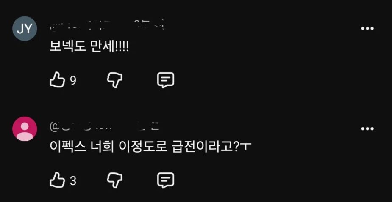Dislike the comment from user JY
The image size is (392, 202).
(114, 80)
